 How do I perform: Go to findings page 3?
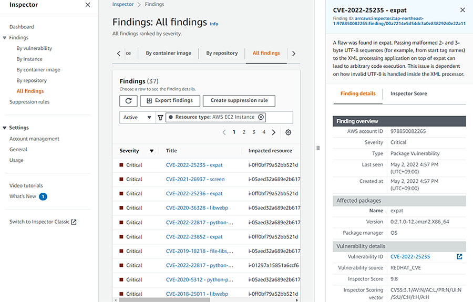[254, 132]
